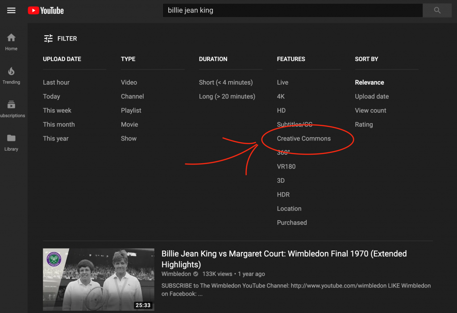The image size is (457, 313).
Task: Select Show type filter
Action: [x=129, y=138]
